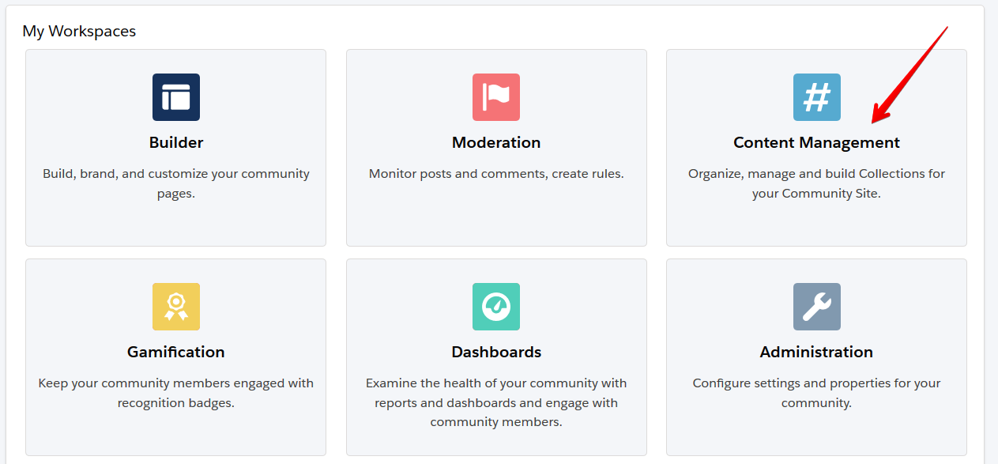Image resolution: width=998 pixels, height=464 pixels.
Task: Go to the Dashboards title
Action: (x=496, y=352)
